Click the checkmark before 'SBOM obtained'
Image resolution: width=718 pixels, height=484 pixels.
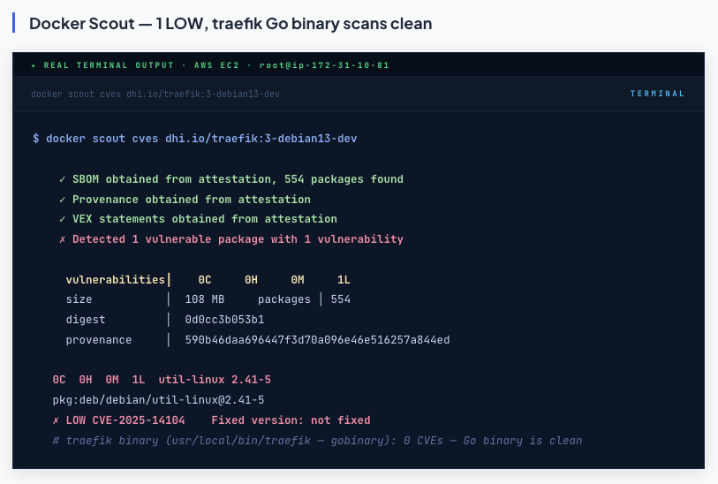(63, 179)
